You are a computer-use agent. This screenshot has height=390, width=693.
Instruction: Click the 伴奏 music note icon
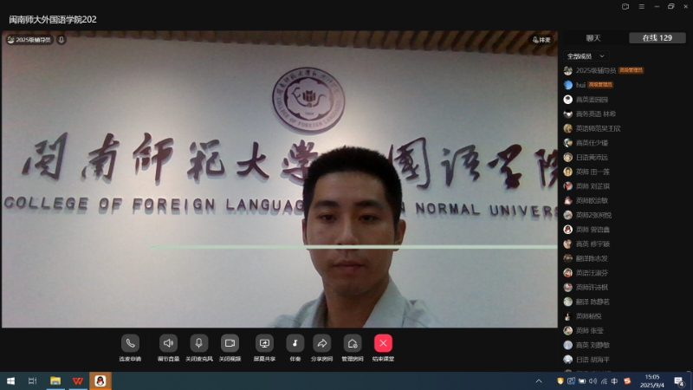295,343
